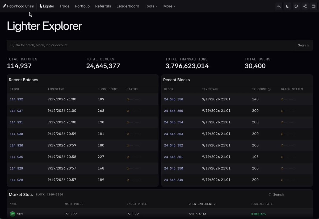Viewport: 319px width, 219px height.
Task: Open the Portfolio page
Action: point(82,6)
